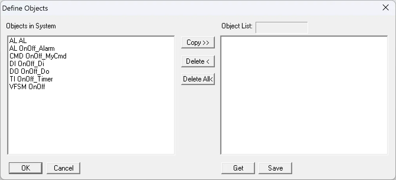The height and width of the screenshot is (180, 396).
Task: Save the current object list
Action: point(275,168)
